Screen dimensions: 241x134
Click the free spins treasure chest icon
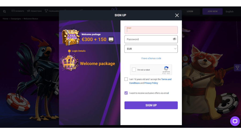click(x=71, y=37)
